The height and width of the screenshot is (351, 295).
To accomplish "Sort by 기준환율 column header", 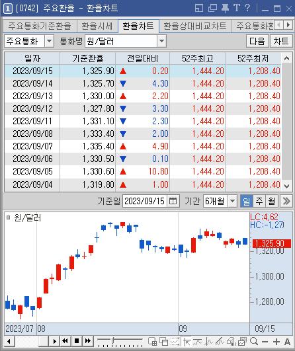I will (87, 59).
